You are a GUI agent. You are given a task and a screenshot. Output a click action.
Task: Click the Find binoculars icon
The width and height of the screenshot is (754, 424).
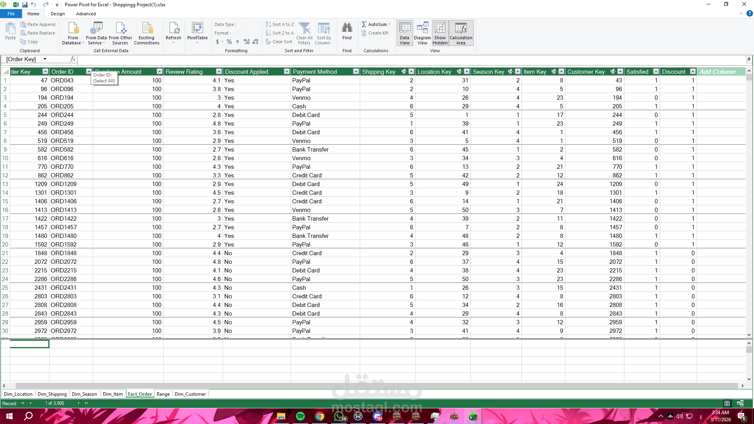[x=347, y=28]
